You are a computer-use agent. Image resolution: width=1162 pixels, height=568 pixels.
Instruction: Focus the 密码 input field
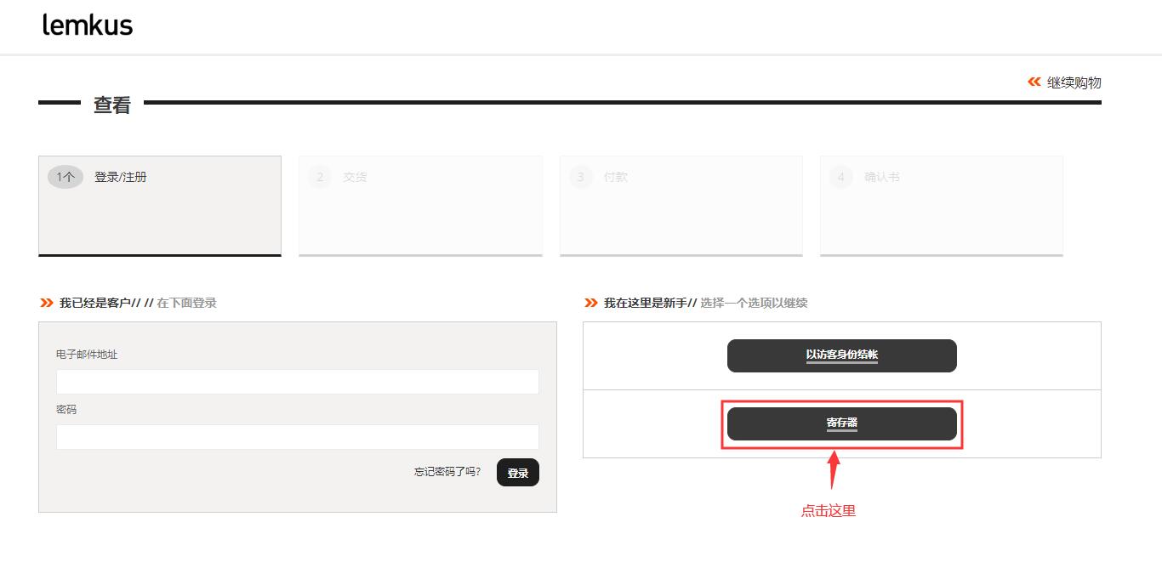[297, 437]
